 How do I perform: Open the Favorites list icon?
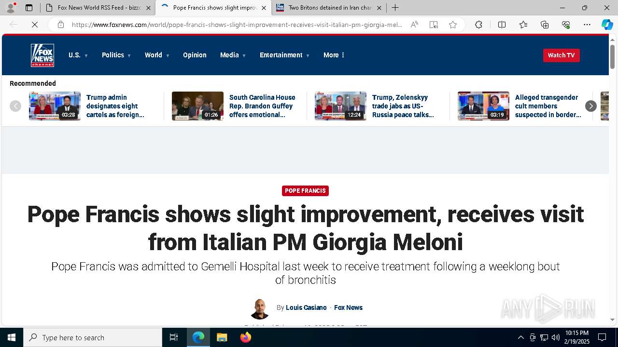[x=523, y=25]
